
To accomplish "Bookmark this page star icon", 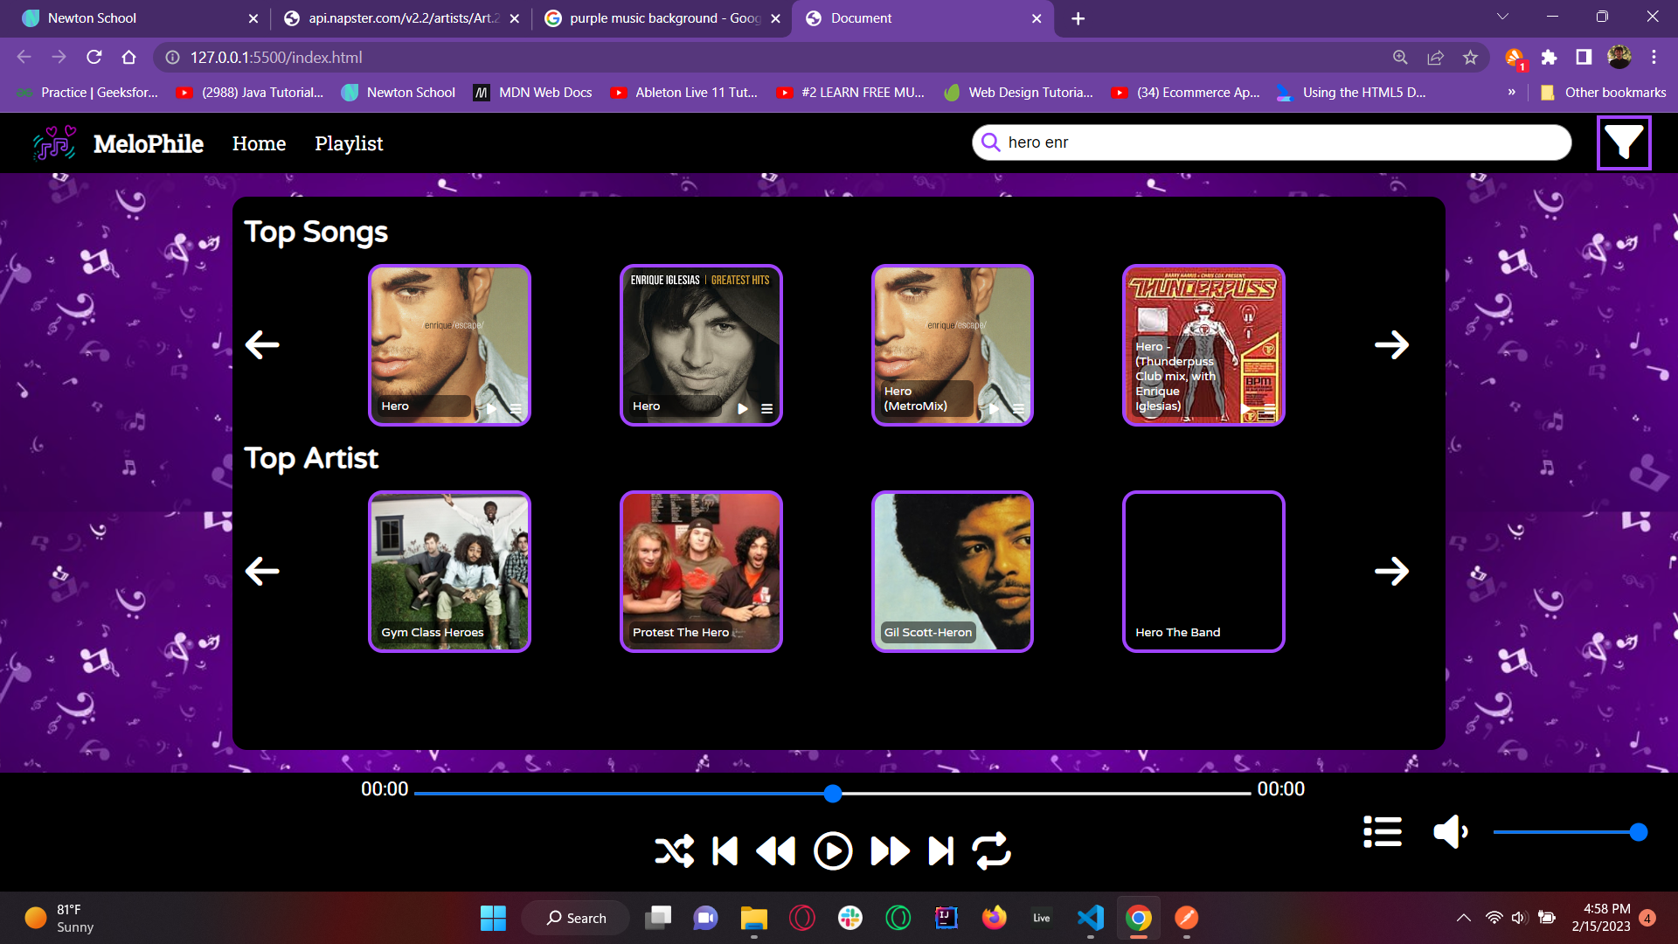I will click(x=1470, y=57).
